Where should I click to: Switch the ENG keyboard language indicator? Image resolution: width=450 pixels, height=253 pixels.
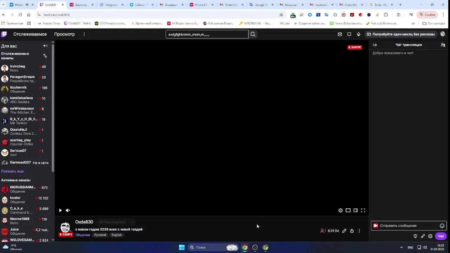pos(410,247)
